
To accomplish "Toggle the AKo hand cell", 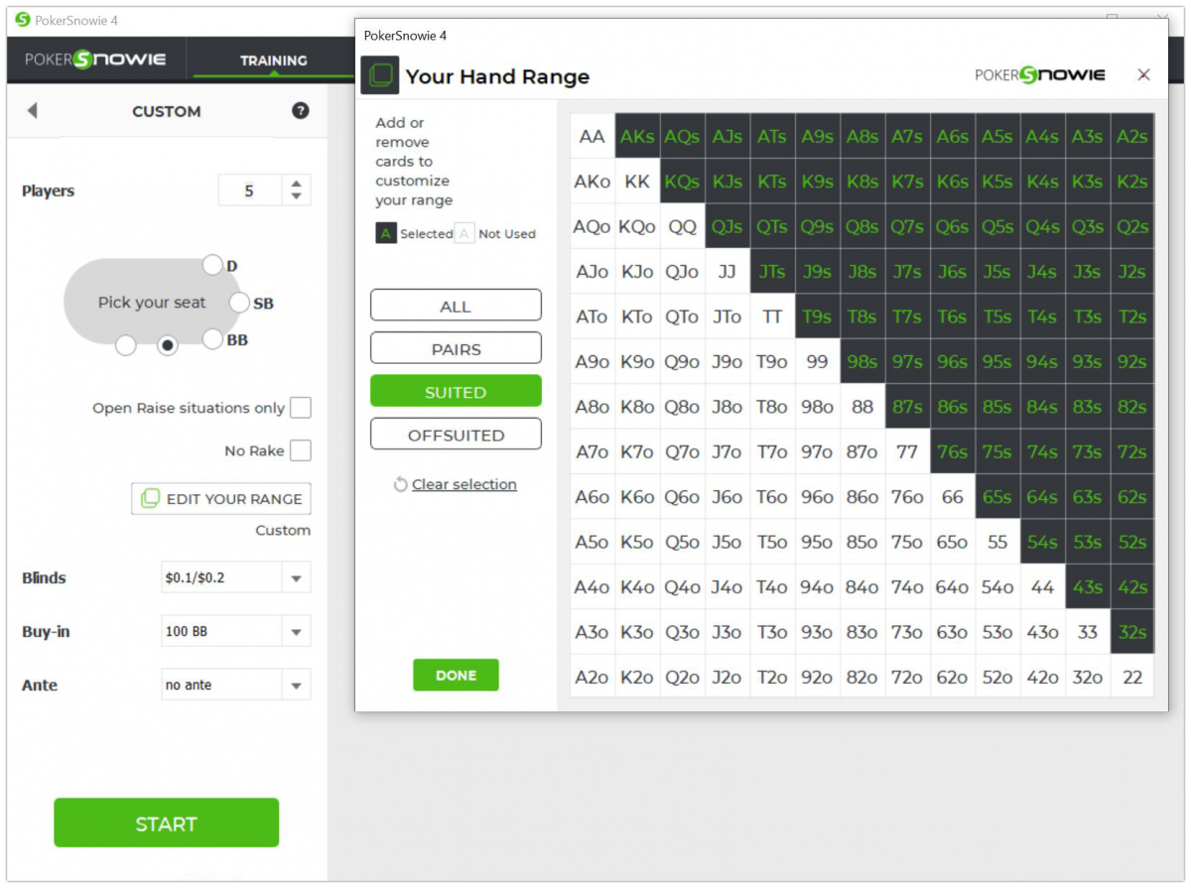I will 593,182.
